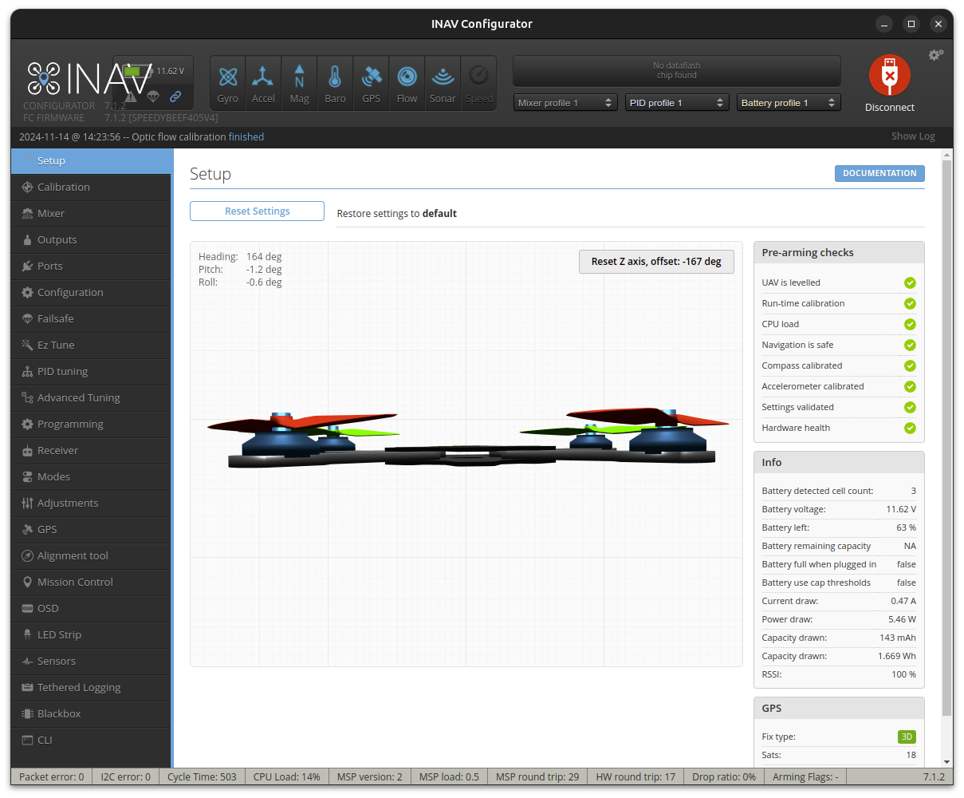Image resolution: width=964 pixels, height=798 pixels.
Task: Open the Ports tab
Action: click(91, 266)
